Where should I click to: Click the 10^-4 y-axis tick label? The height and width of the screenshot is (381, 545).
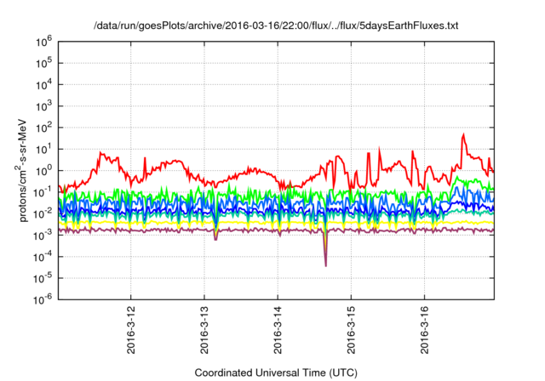click(x=43, y=257)
